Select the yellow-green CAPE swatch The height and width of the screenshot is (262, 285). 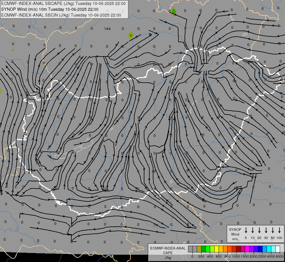212,249
